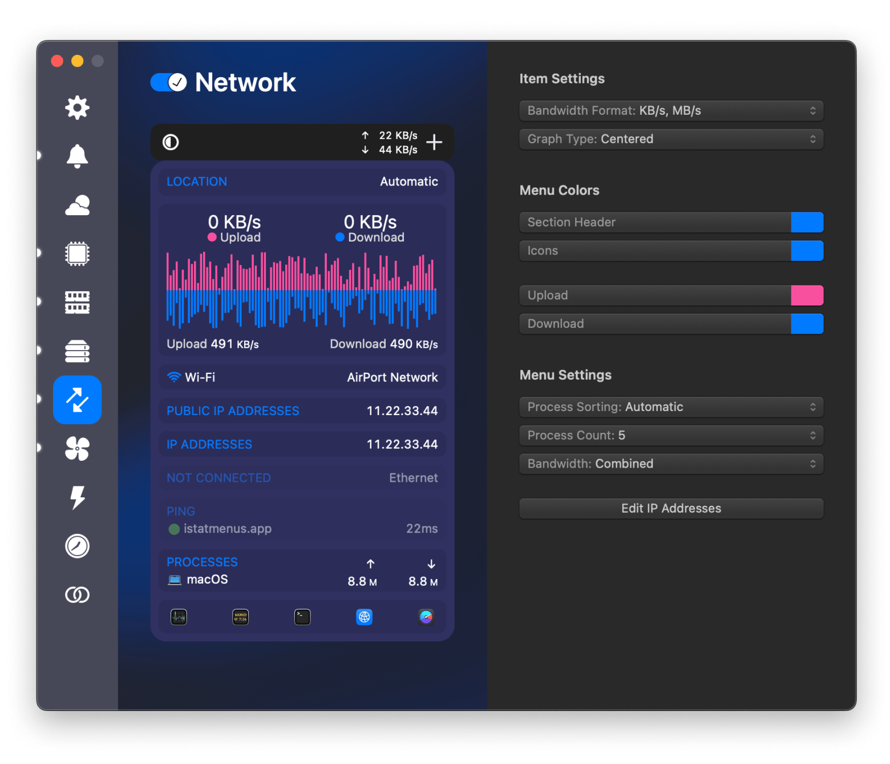
Task: Change the Process Sorting dropdown
Action: (671, 407)
